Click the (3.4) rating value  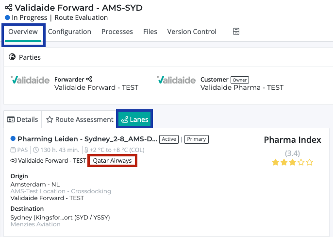click(x=292, y=153)
